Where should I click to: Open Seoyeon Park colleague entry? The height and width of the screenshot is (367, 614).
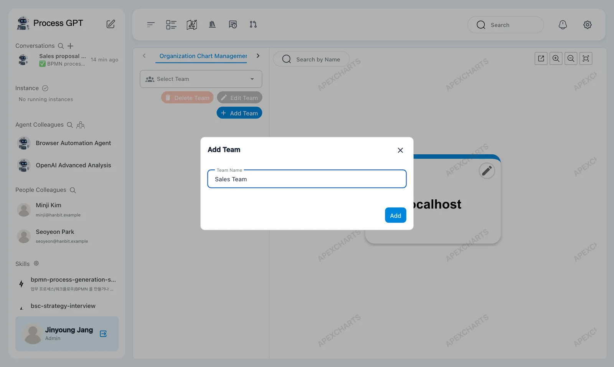[67, 236]
